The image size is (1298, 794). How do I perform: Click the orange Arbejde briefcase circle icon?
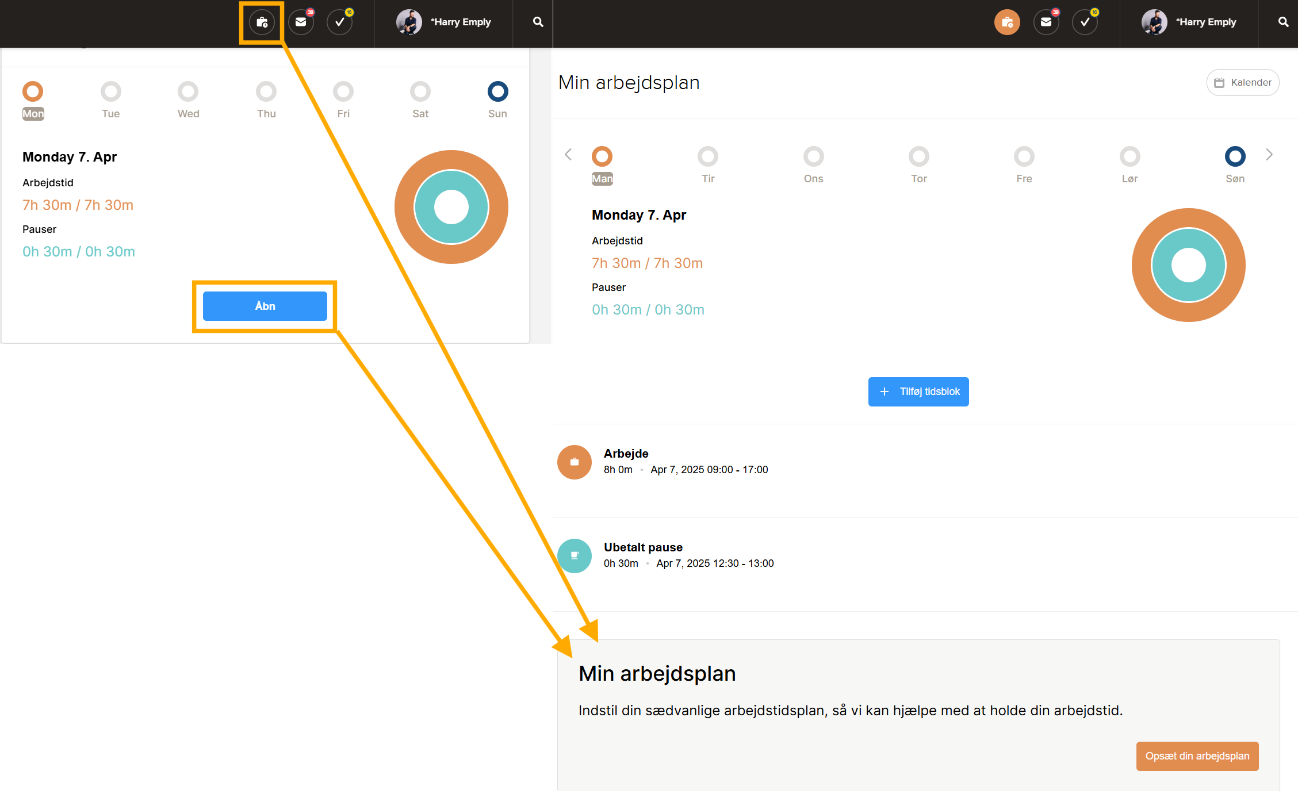[574, 462]
